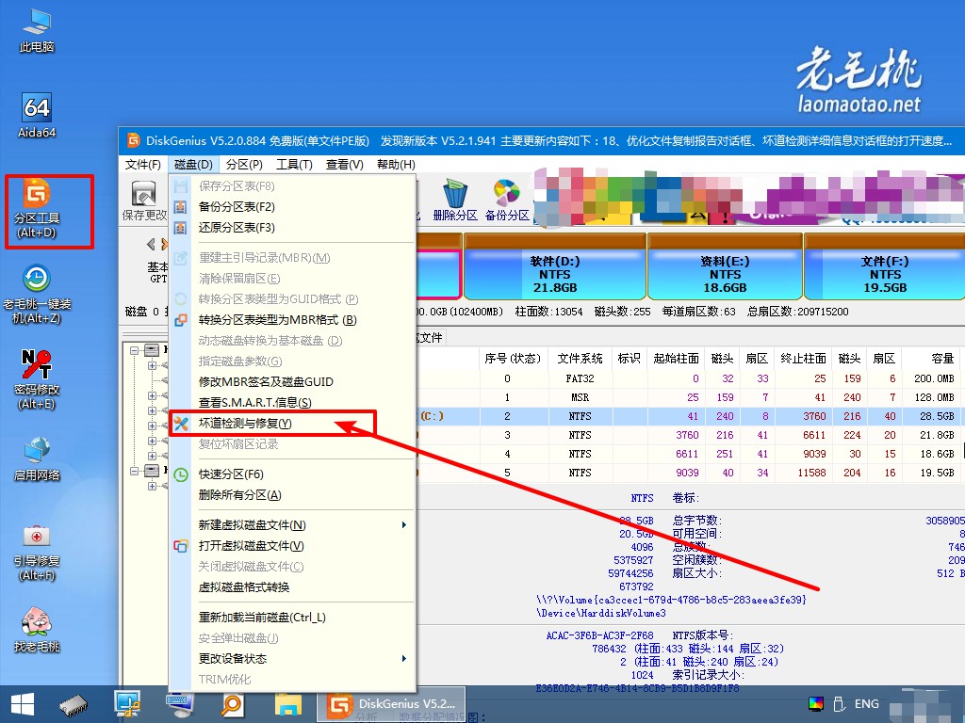Click 起始柱面 column header
Screen dimensions: 965x723
(677, 359)
